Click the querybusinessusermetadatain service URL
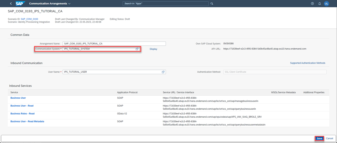This screenshot has height=143, width=337. click(214, 123)
